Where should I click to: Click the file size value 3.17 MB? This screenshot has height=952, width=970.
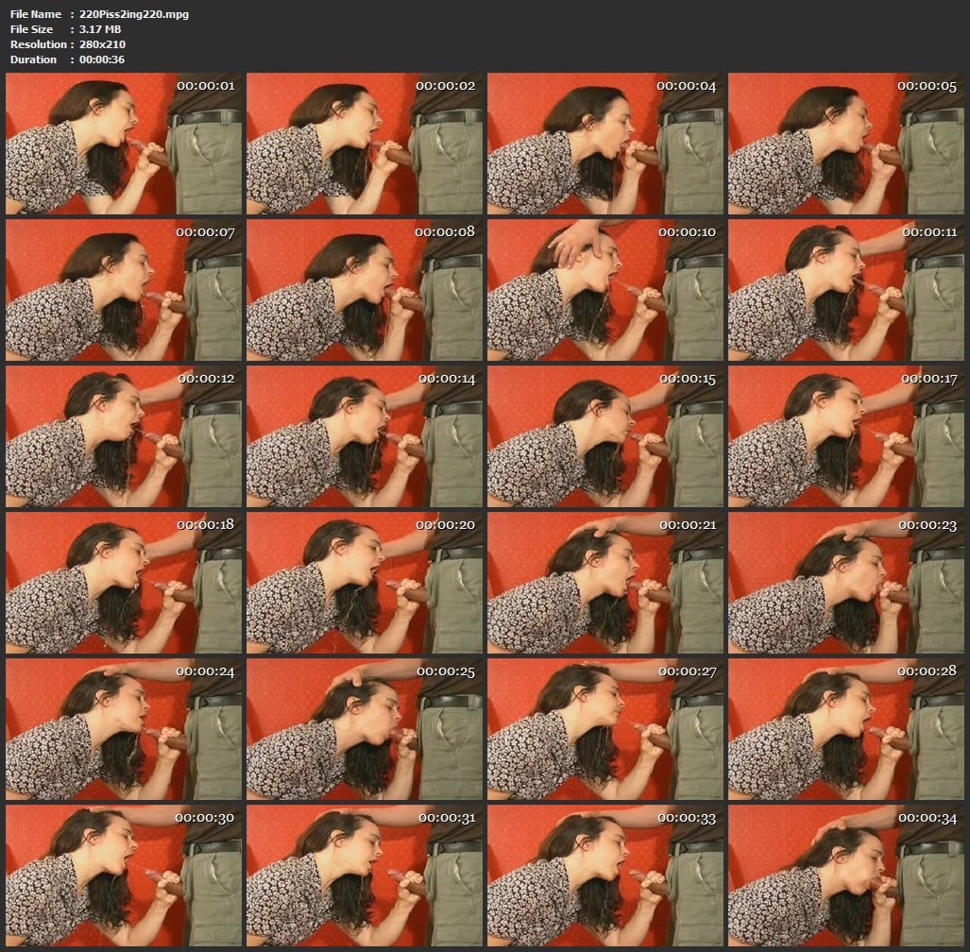99,29
